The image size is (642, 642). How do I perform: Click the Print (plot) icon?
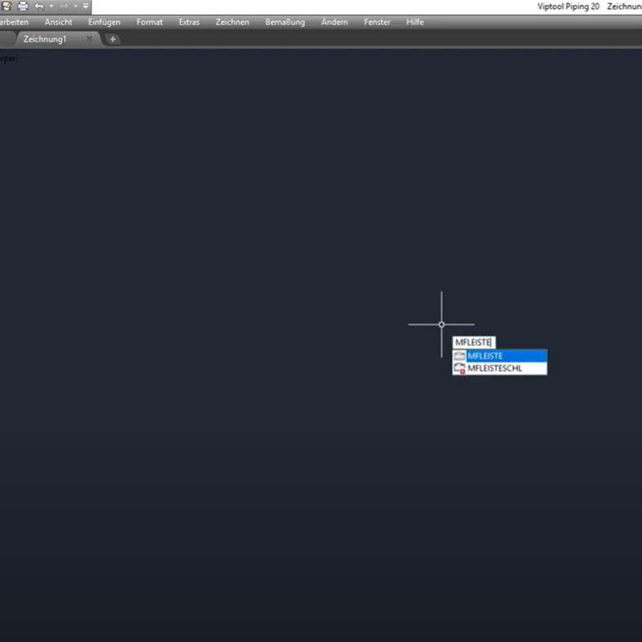click(23, 7)
